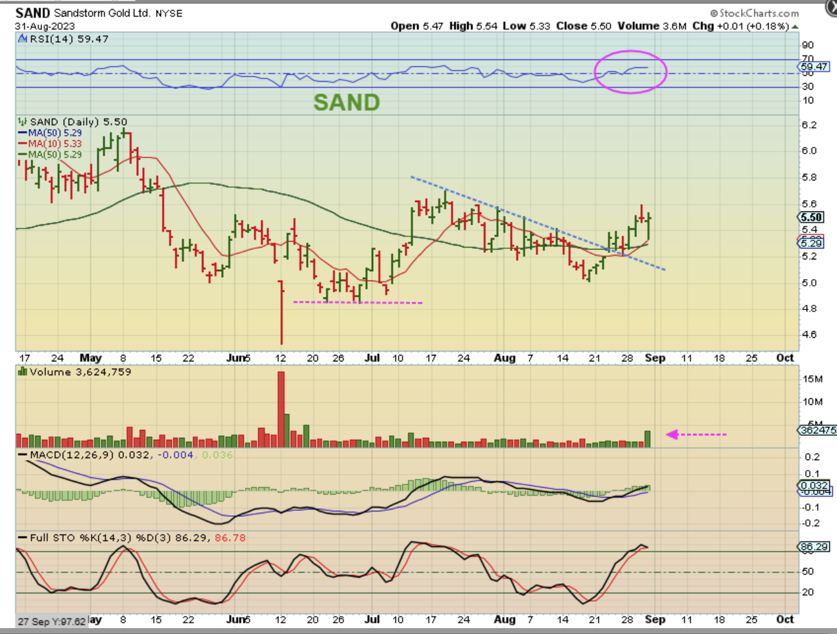Click the Close 5.50 value in the header
The width and height of the screenshot is (837, 634).
(584, 26)
